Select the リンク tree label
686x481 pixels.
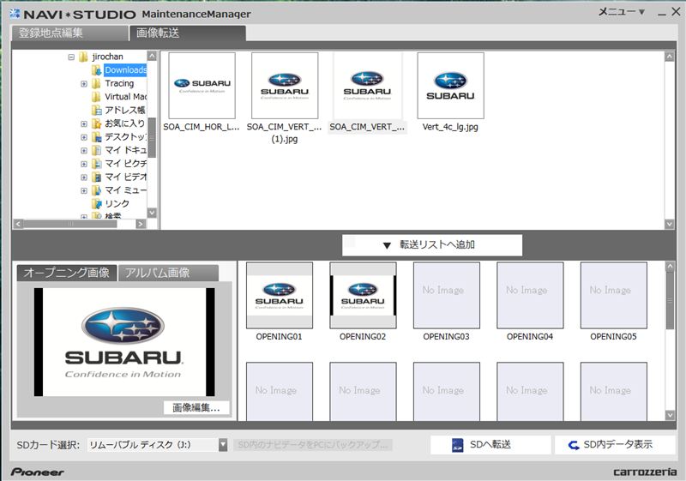(x=117, y=204)
